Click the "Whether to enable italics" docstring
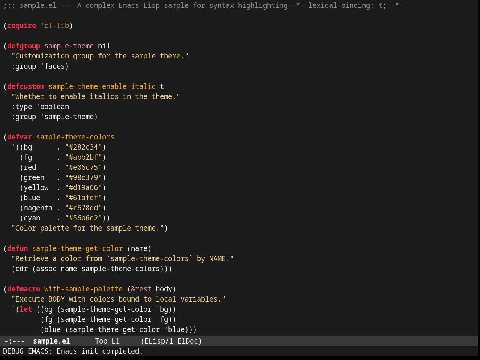The width and height of the screenshot is (480, 360). pos(96,96)
